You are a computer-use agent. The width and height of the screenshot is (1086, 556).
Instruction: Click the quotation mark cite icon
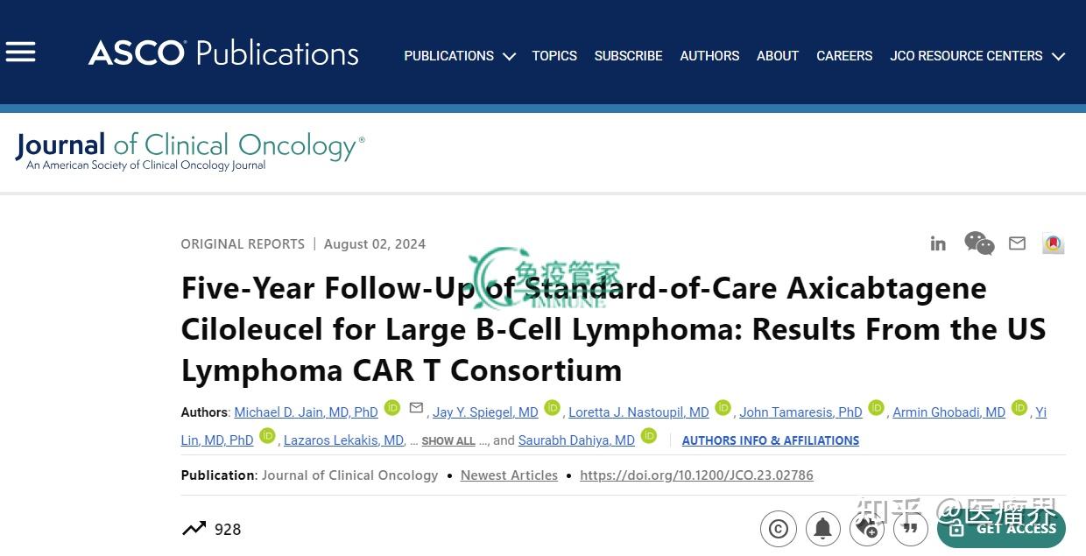[911, 529]
